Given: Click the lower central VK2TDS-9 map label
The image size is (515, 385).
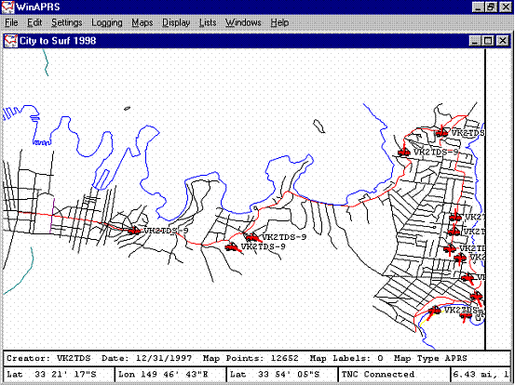Looking at the screenshot, I should (263, 246).
